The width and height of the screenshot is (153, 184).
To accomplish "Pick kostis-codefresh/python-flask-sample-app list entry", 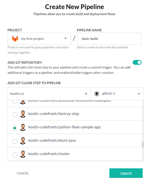I will pyautogui.click(x=75, y=127).
